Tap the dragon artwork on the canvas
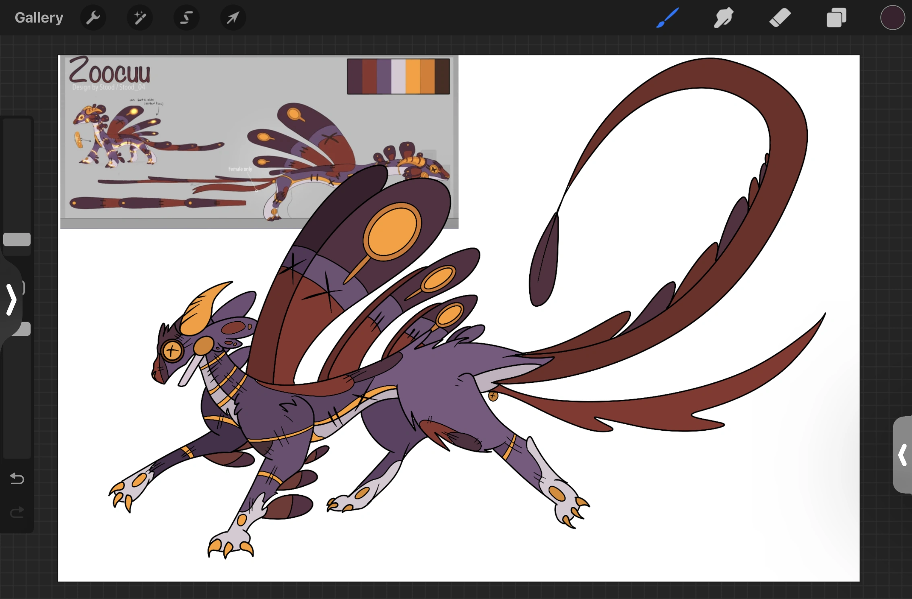This screenshot has width=912, height=599. (x=362, y=403)
